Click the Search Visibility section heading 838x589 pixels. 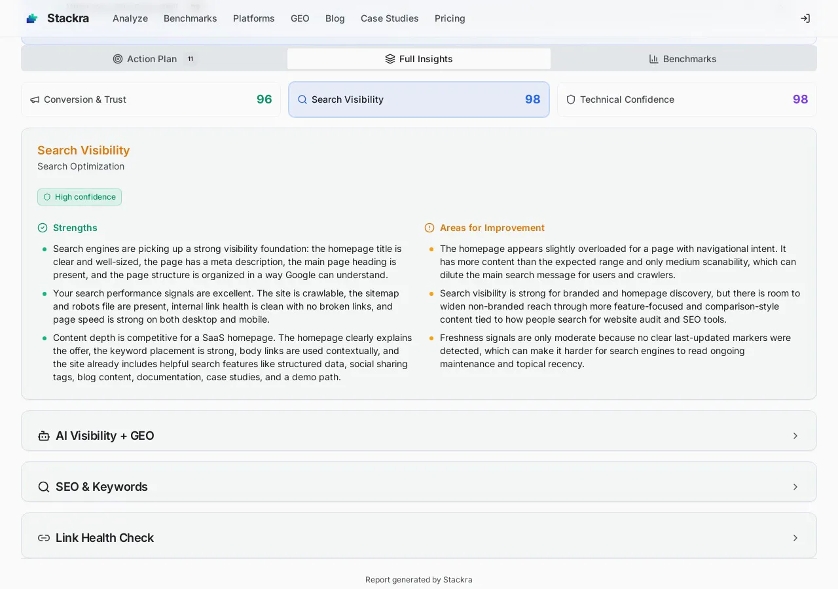coord(84,151)
